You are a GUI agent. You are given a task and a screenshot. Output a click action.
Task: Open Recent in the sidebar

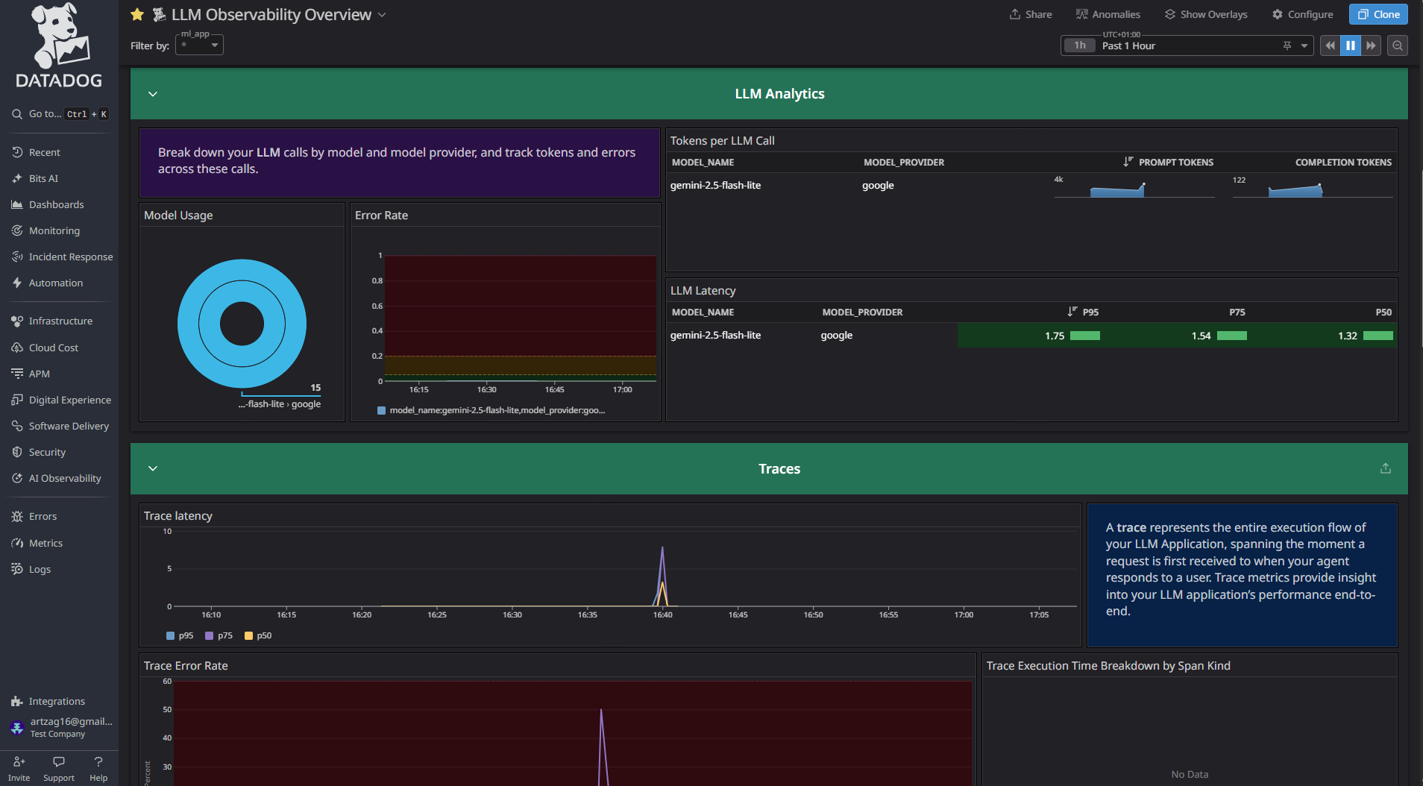(x=45, y=152)
